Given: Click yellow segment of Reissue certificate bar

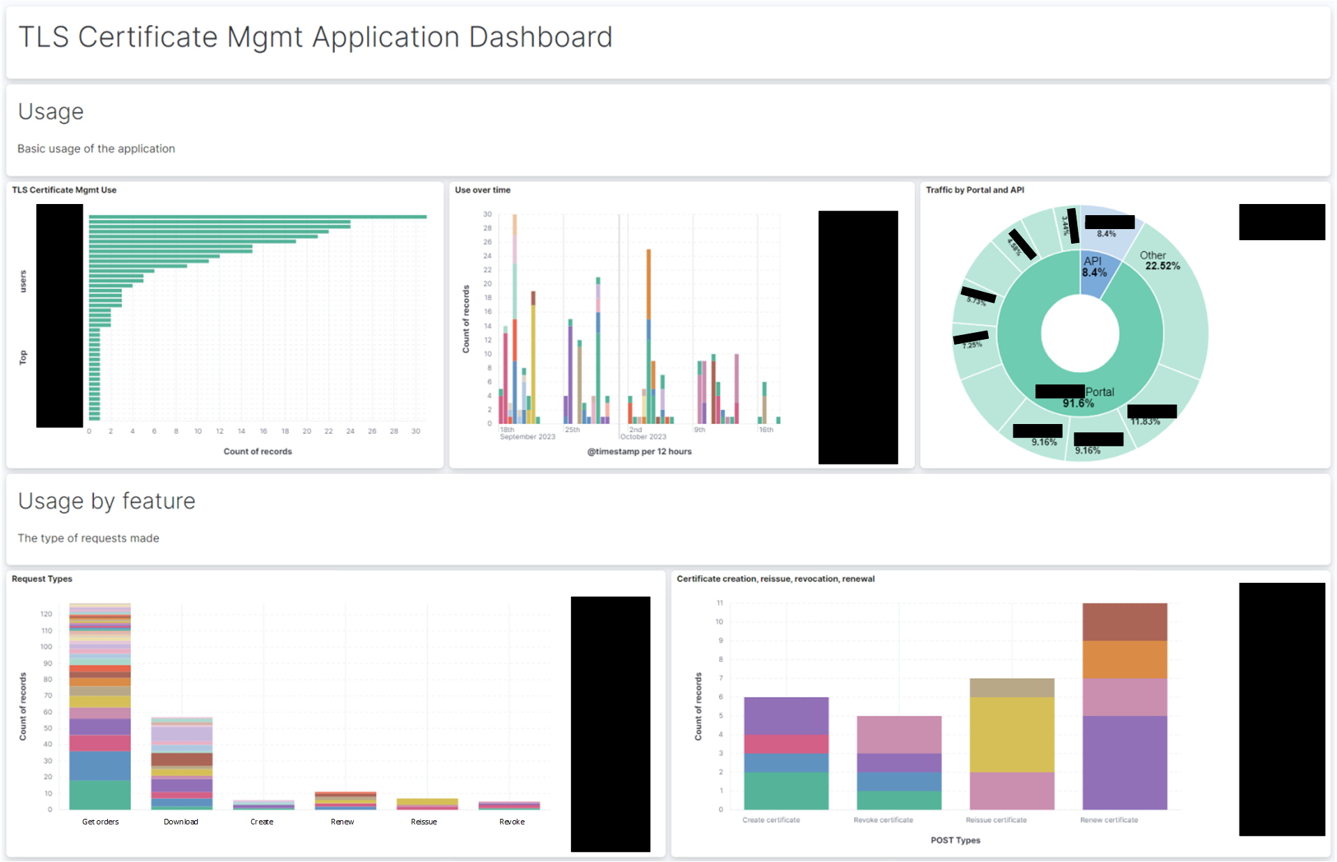Looking at the screenshot, I should pyautogui.click(x=1012, y=735).
